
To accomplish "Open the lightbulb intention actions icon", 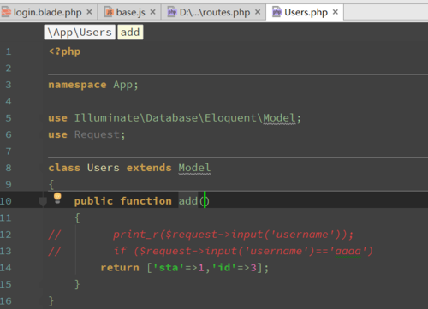I will [x=57, y=198].
